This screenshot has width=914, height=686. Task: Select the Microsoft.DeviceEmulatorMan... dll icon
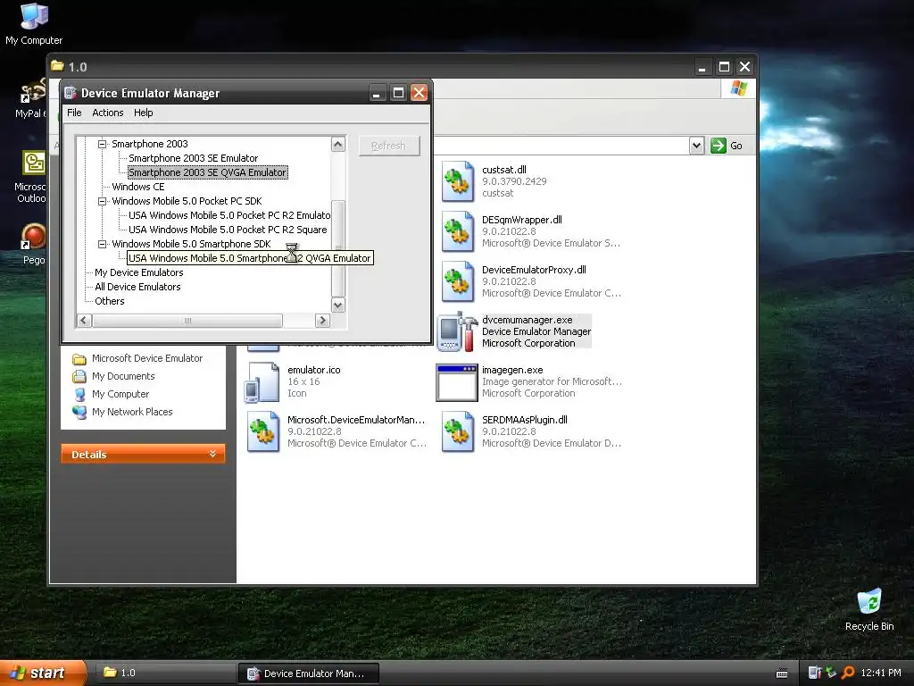(x=263, y=431)
